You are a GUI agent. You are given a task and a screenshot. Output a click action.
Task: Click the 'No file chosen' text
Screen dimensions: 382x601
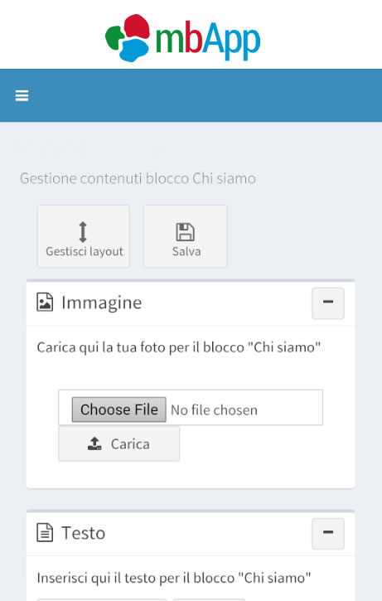point(214,410)
